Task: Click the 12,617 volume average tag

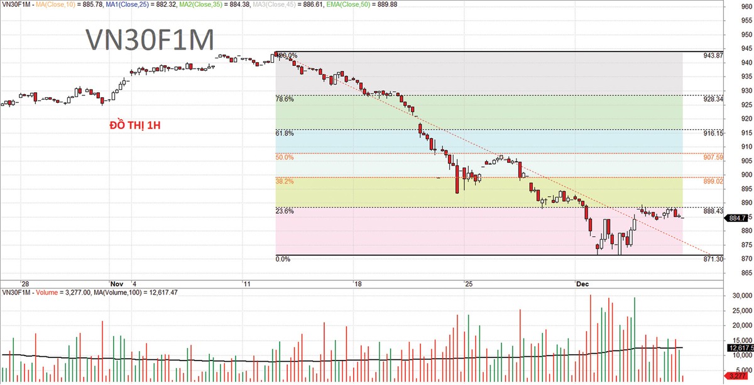Action: (739, 347)
